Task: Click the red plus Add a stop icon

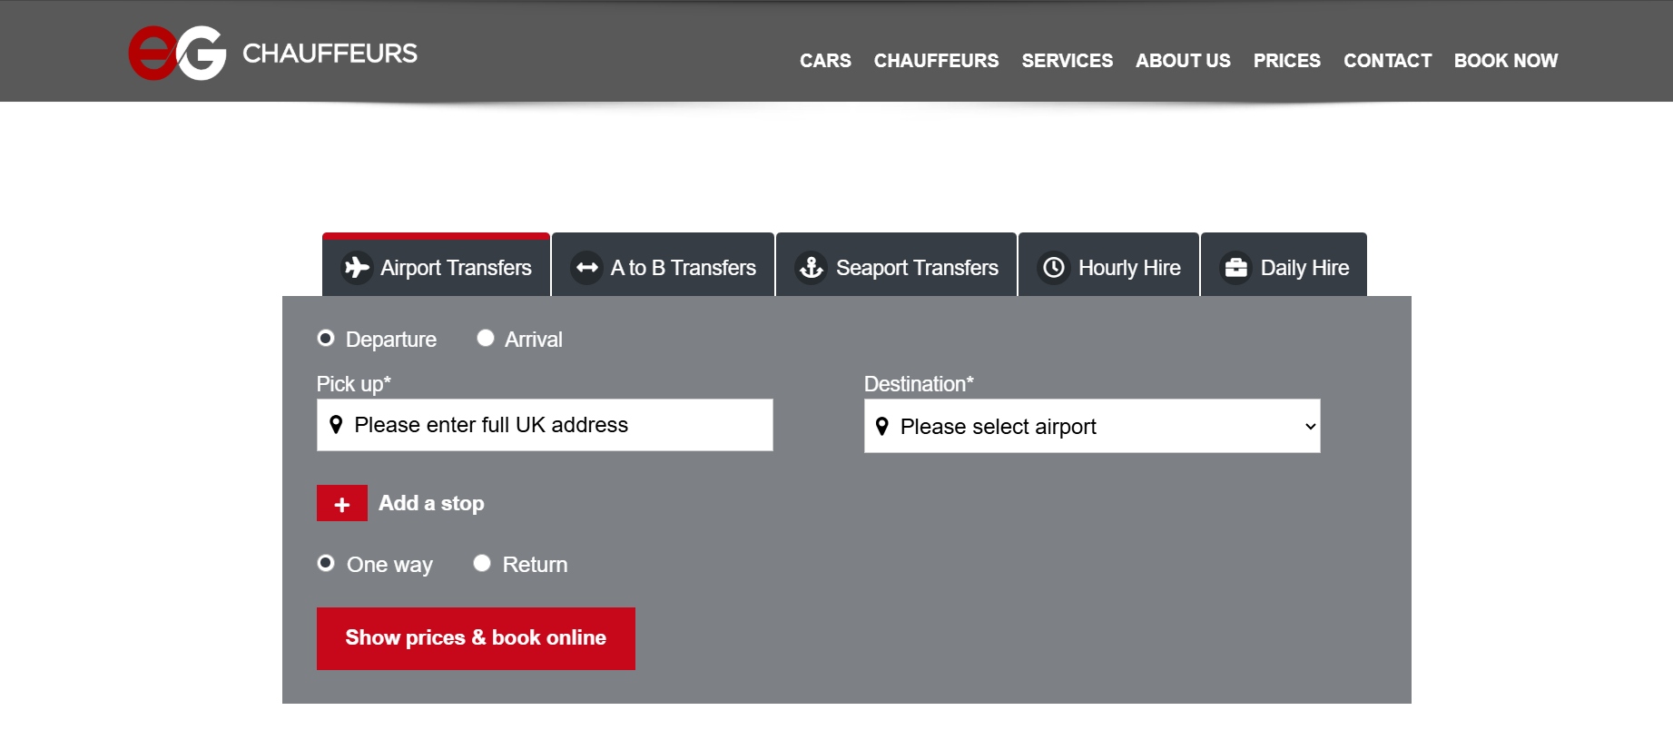Action: 342,503
